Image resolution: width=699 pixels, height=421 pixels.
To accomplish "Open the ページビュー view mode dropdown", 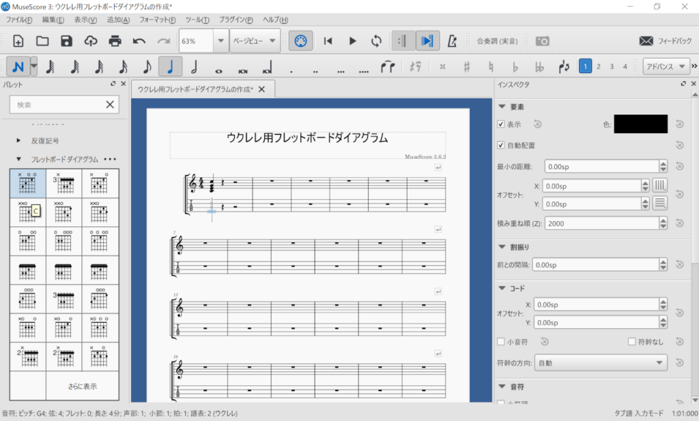I will pyautogui.click(x=255, y=41).
